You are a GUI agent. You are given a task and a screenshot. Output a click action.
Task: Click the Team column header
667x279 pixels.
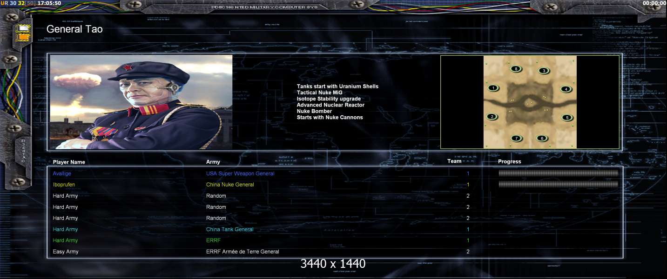(454, 161)
